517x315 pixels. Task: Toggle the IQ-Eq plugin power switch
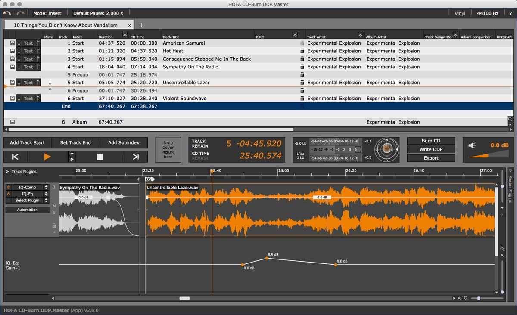click(9, 194)
